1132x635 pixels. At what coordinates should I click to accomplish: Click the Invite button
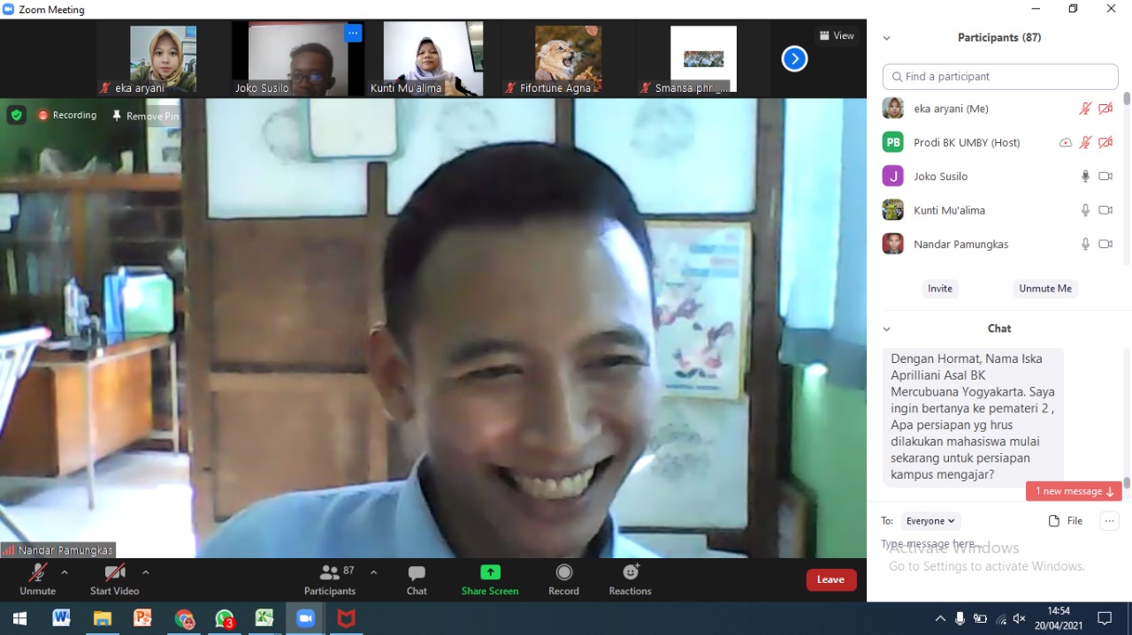click(x=940, y=289)
